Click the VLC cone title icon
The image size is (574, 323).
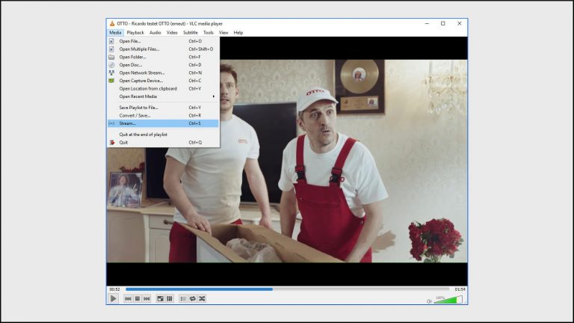pos(112,23)
